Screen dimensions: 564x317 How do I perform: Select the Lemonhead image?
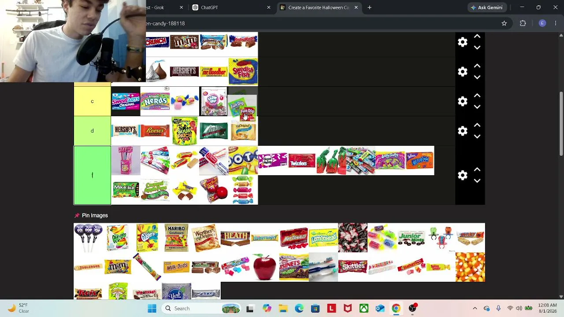(x=323, y=238)
